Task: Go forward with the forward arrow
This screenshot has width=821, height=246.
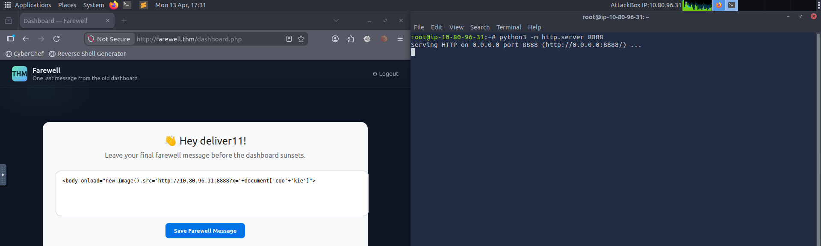Action: tap(41, 39)
